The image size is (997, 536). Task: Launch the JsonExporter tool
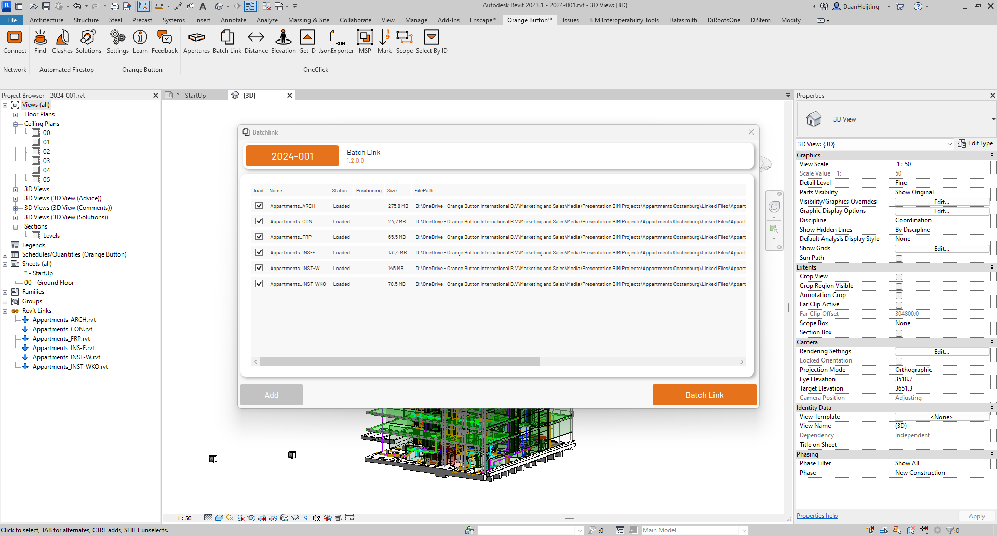(x=336, y=42)
